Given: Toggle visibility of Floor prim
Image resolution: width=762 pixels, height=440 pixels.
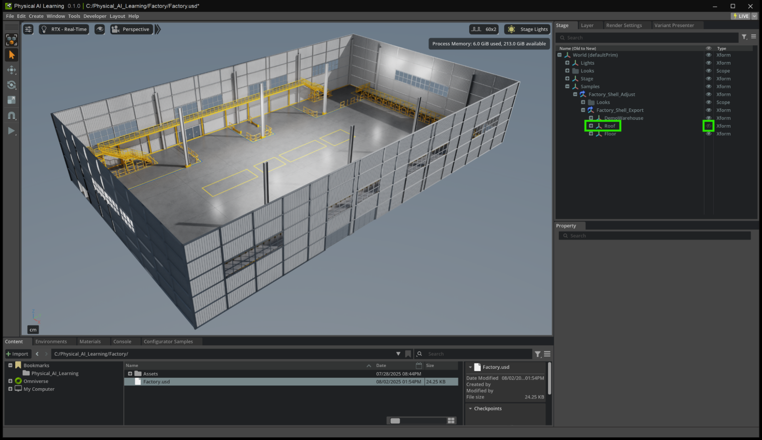Looking at the screenshot, I should pyautogui.click(x=708, y=134).
